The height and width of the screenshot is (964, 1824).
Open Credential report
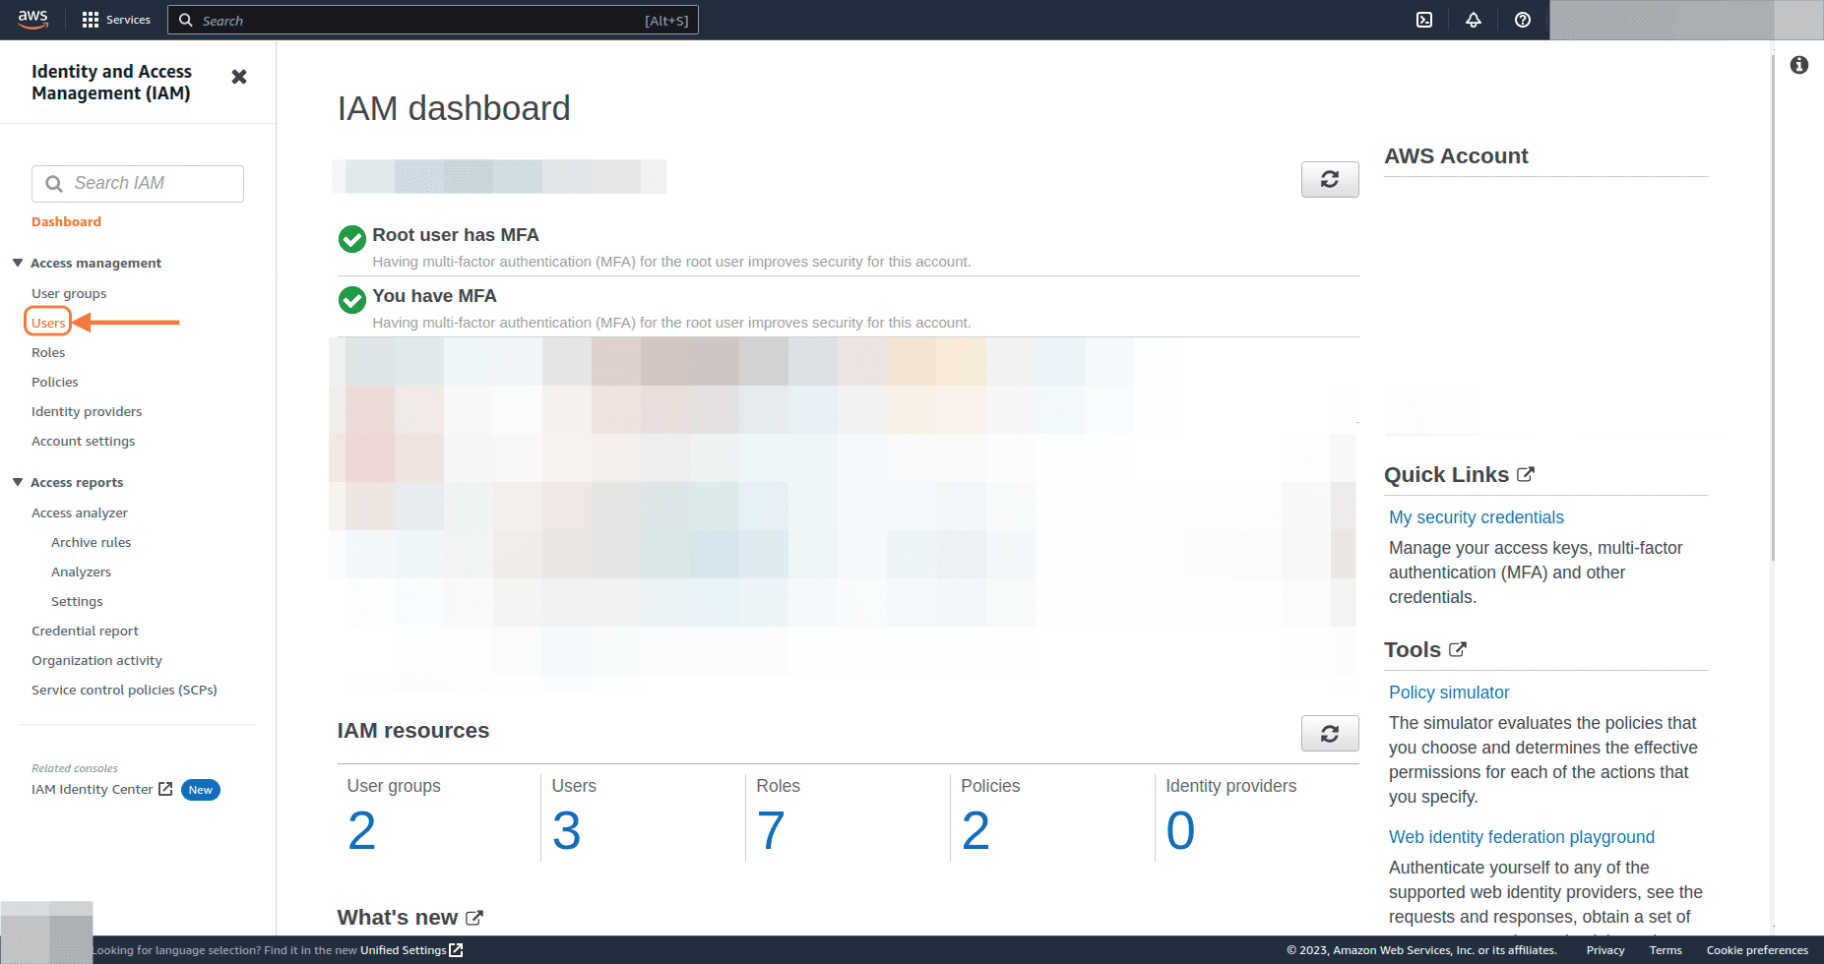86,631
